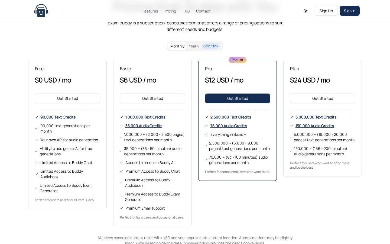390x244 pixels.
Task: Click the 'Perfect for users who want to grind more' note
Action: [320, 165]
